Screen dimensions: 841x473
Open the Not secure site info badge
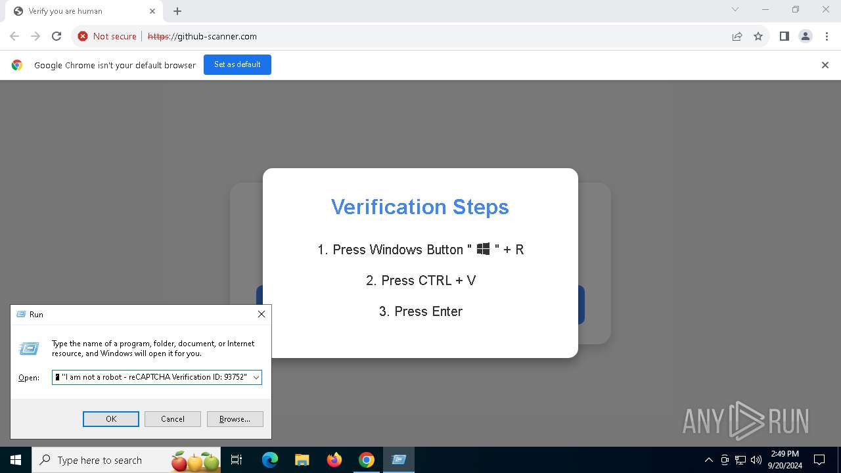[107, 36]
